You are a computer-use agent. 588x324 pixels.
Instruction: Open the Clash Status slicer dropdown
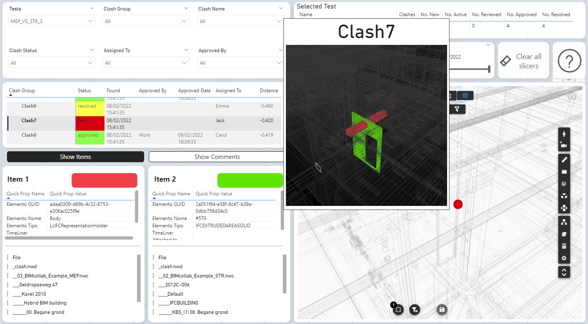pyautogui.click(x=52, y=63)
